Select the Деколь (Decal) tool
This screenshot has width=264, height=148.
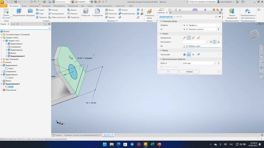point(72,10)
